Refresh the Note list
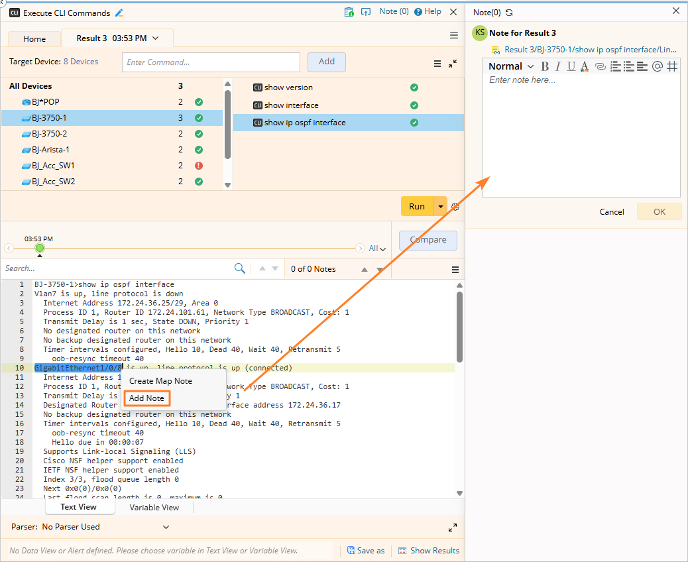The width and height of the screenshot is (688, 562). click(x=509, y=13)
